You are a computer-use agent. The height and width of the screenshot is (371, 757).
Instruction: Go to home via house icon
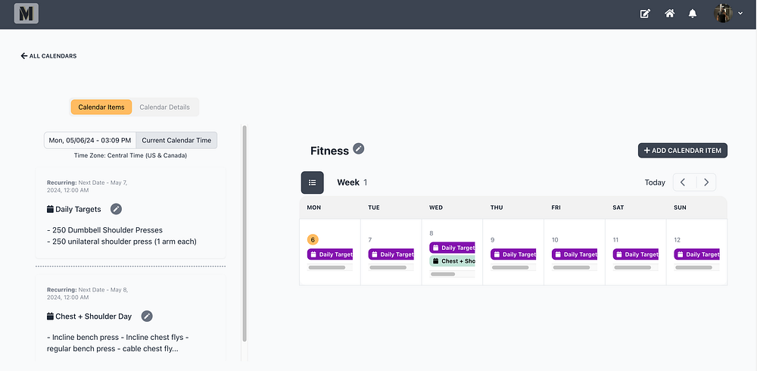669,14
